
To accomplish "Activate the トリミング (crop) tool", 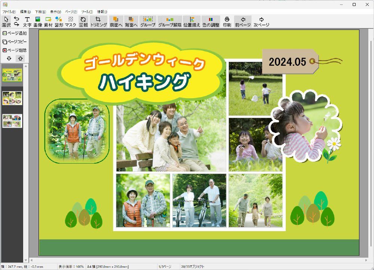I will [x=98, y=22].
